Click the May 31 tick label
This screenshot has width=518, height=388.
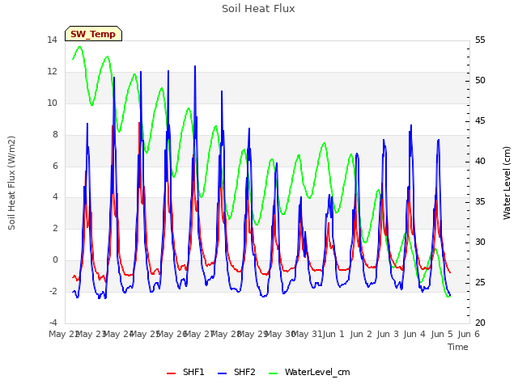(x=307, y=334)
